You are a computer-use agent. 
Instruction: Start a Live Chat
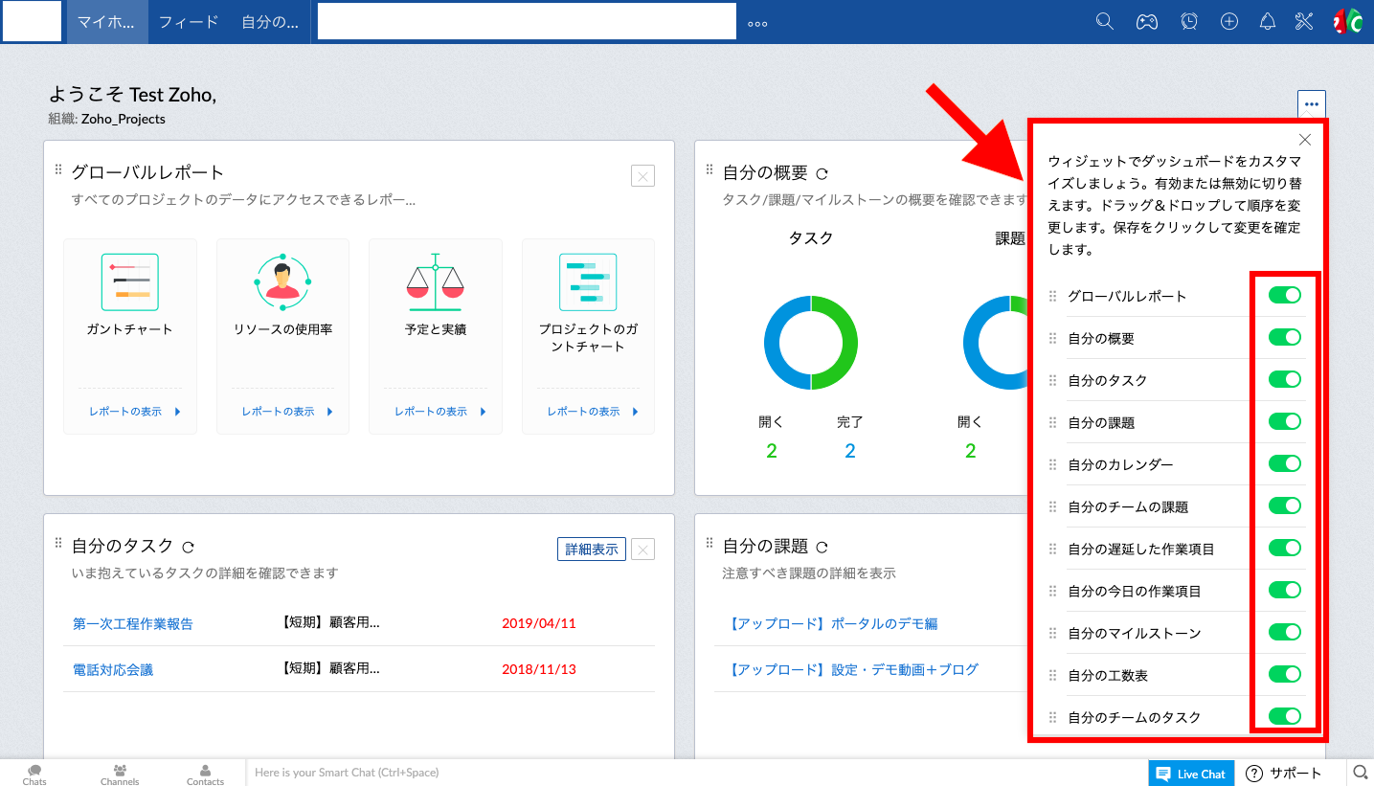[1190, 774]
